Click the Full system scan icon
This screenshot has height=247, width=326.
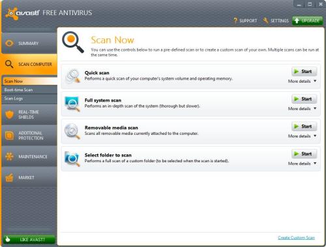pyautogui.click(x=72, y=104)
